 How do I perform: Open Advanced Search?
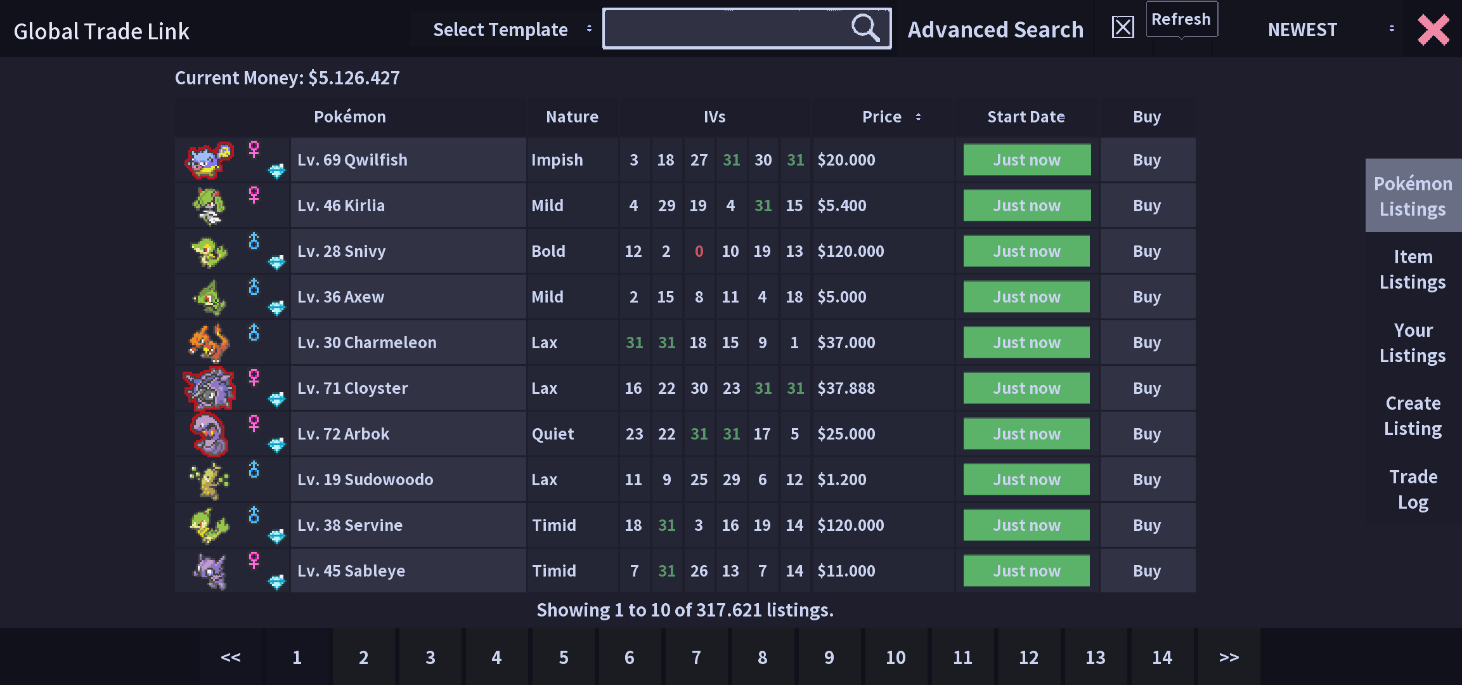[x=995, y=29]
